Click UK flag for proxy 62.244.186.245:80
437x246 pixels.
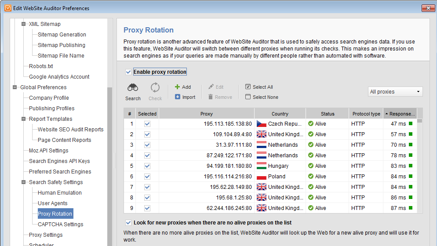tap(262, 208)
